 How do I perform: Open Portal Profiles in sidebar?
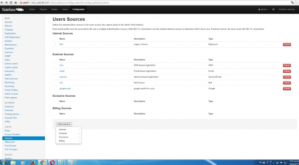11,90
